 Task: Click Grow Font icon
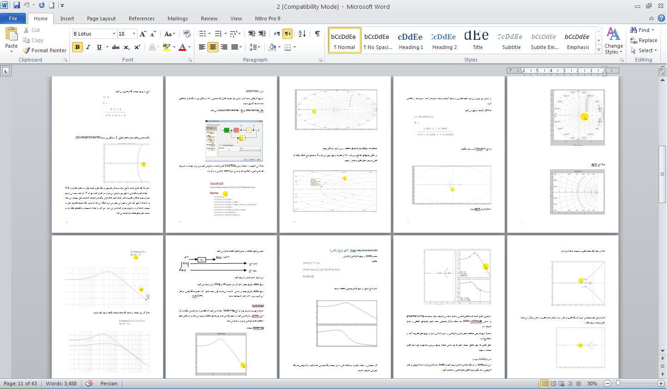click(x=143, y=34)
